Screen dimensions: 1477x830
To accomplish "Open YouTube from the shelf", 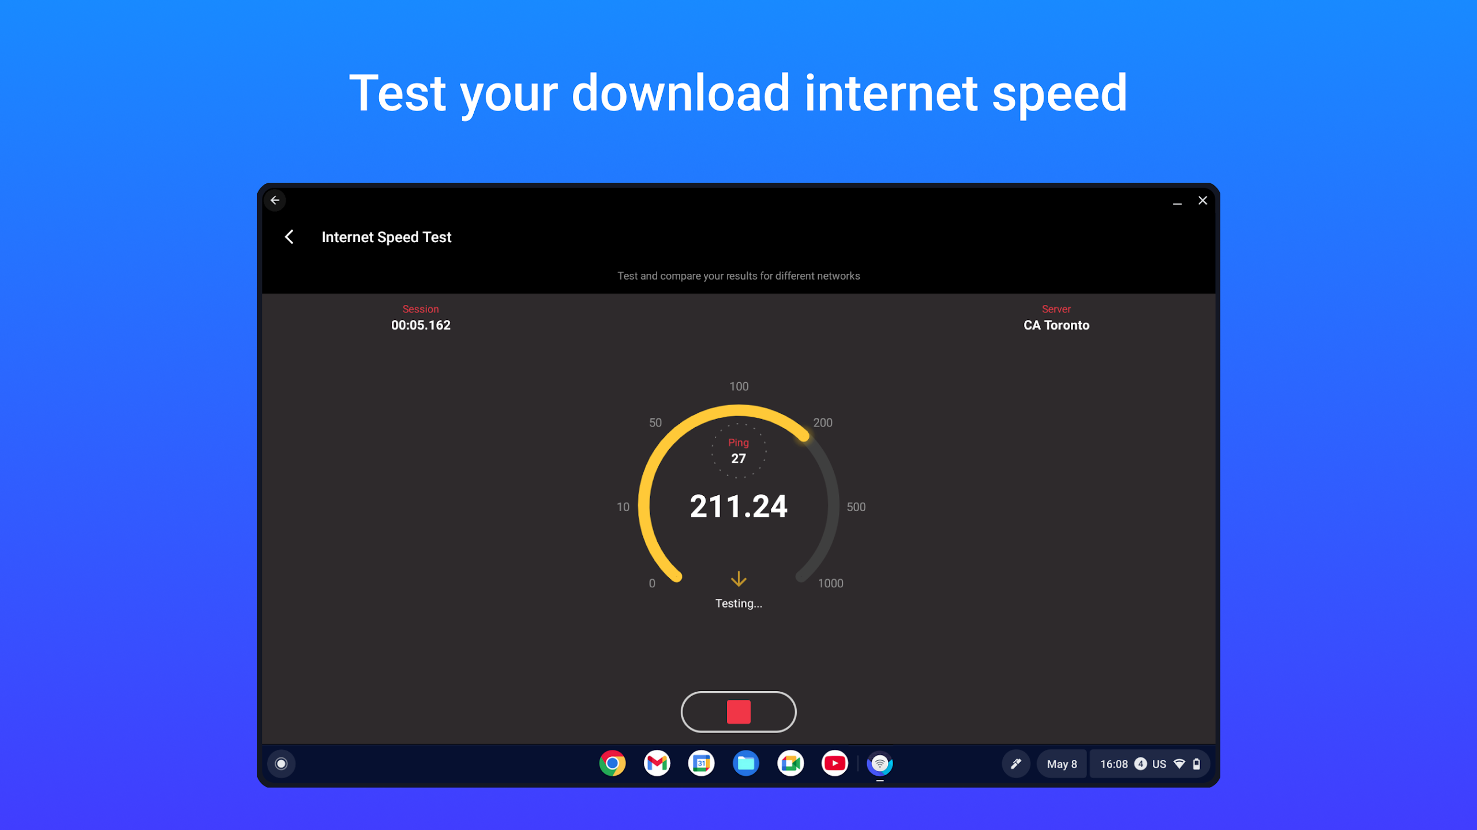I will point(835,764).
